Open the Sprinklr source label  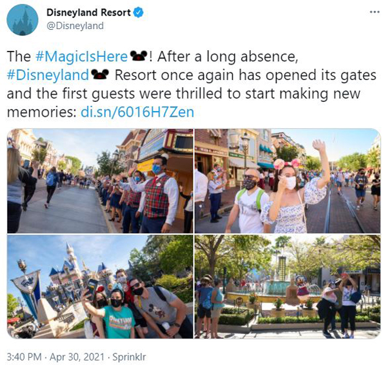click(x=129, y=357)
